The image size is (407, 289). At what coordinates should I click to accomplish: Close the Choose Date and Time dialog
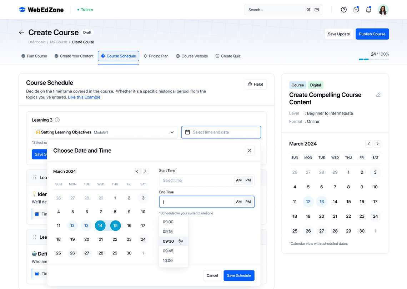250,151
